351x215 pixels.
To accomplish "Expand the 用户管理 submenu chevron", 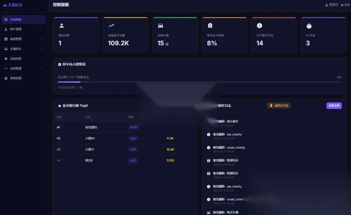I will 41,29.
